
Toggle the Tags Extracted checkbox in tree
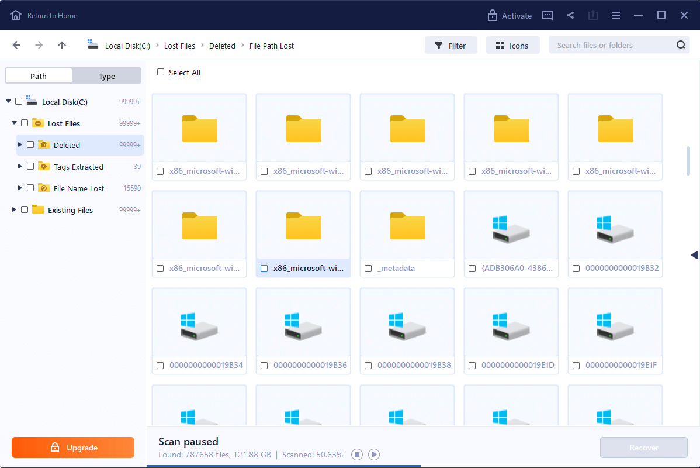[x=30, y=167]
